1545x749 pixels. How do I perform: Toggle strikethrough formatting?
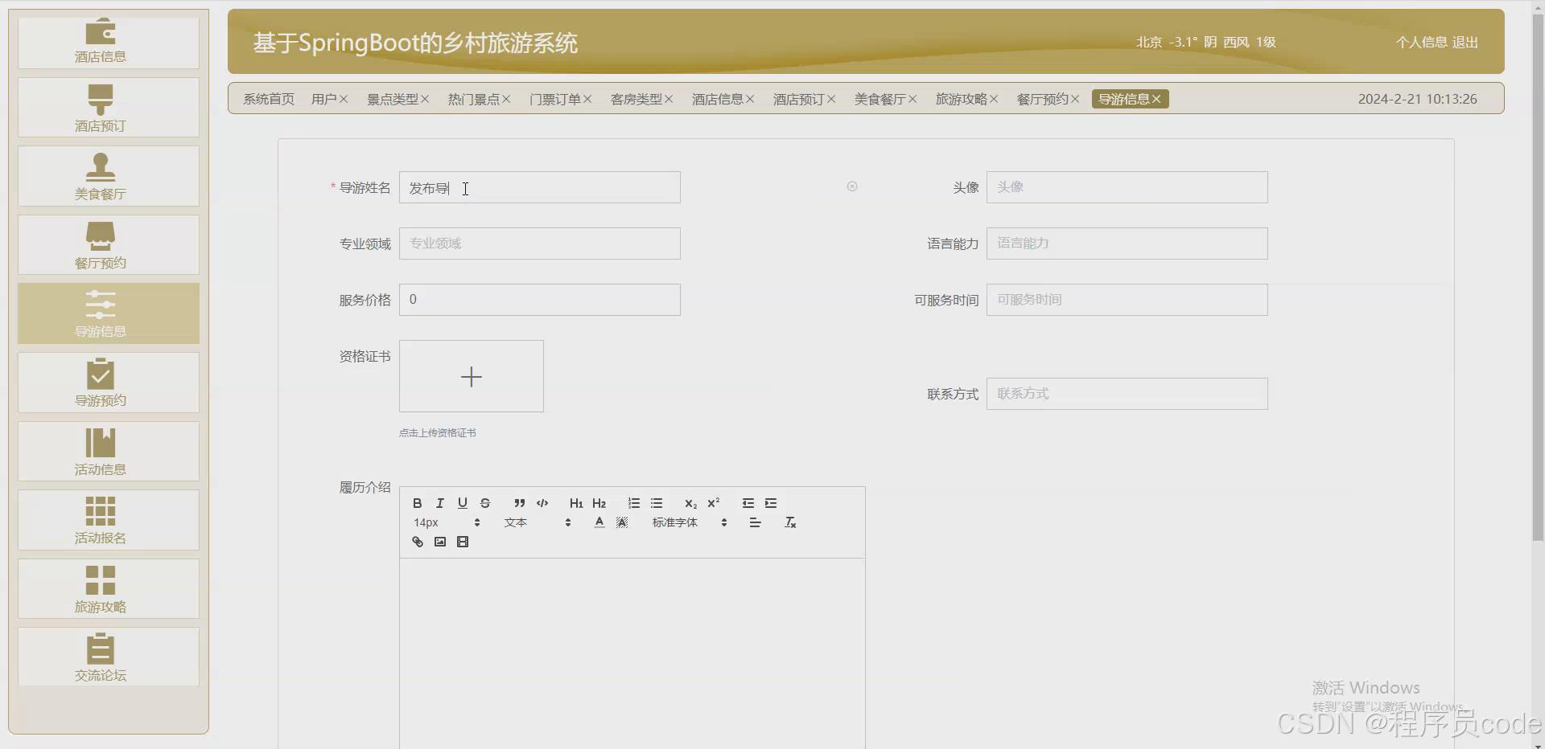pos(485,503)
